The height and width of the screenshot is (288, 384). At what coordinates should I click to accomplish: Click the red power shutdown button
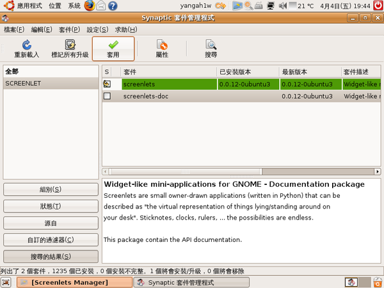click(378, 5)
